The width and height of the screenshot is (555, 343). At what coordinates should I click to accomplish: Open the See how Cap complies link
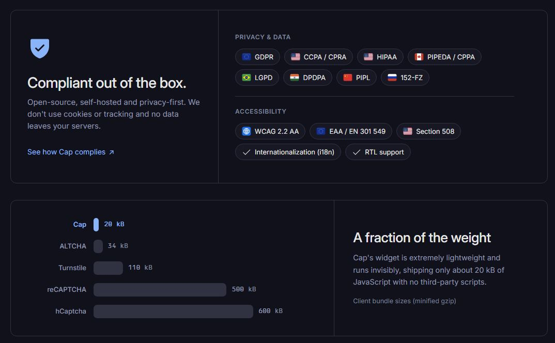tap(71, 152)
